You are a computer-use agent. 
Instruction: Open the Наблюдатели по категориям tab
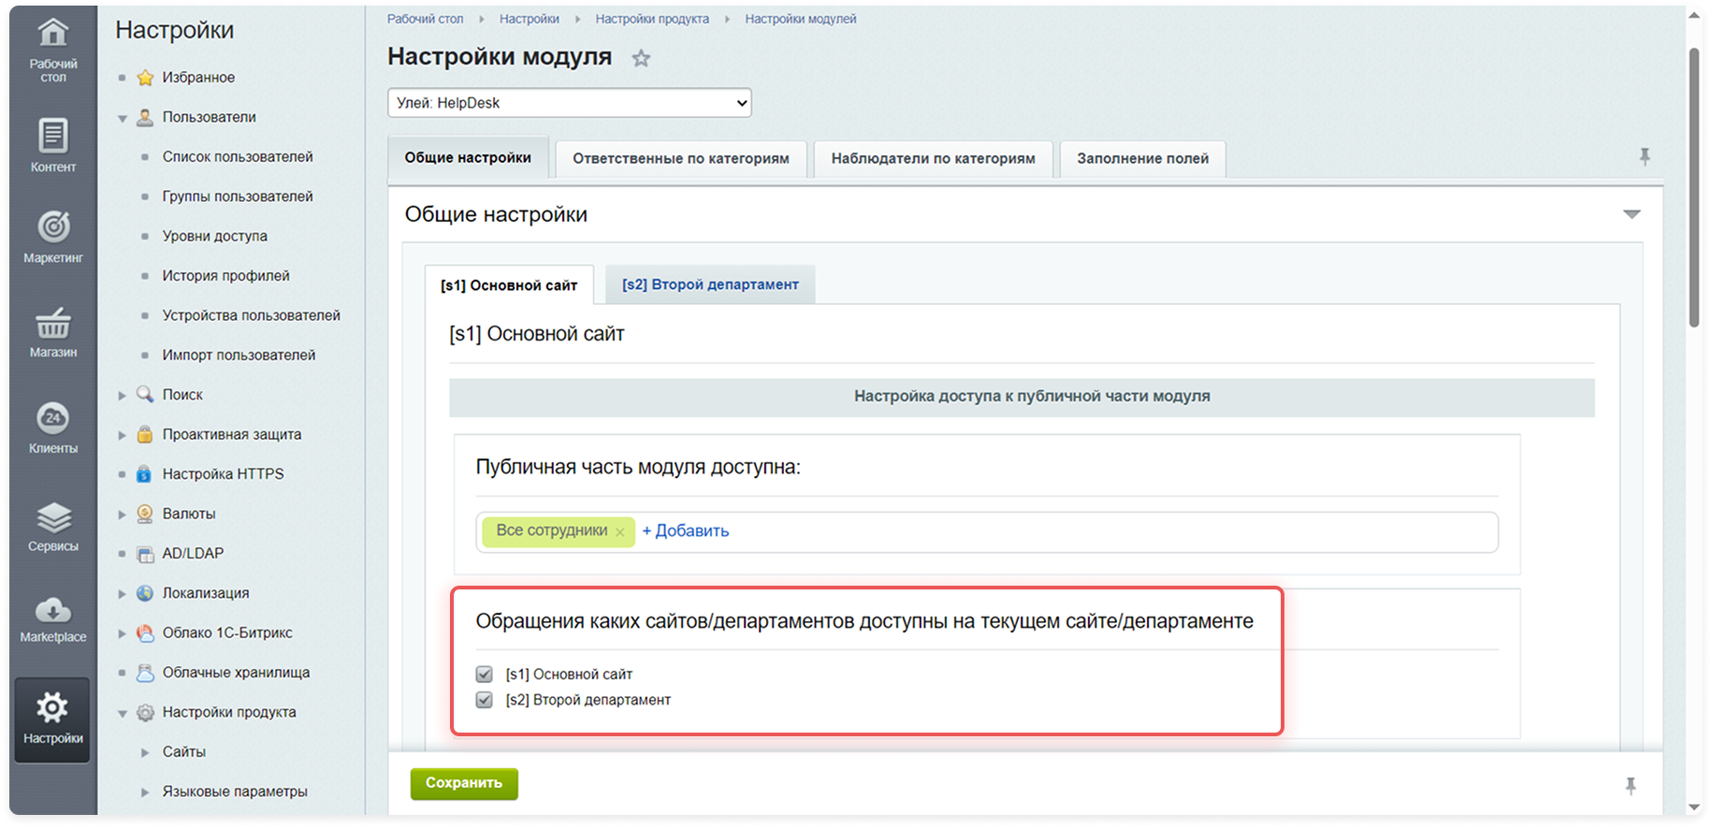pyautogui.click(x=933, y=159)
